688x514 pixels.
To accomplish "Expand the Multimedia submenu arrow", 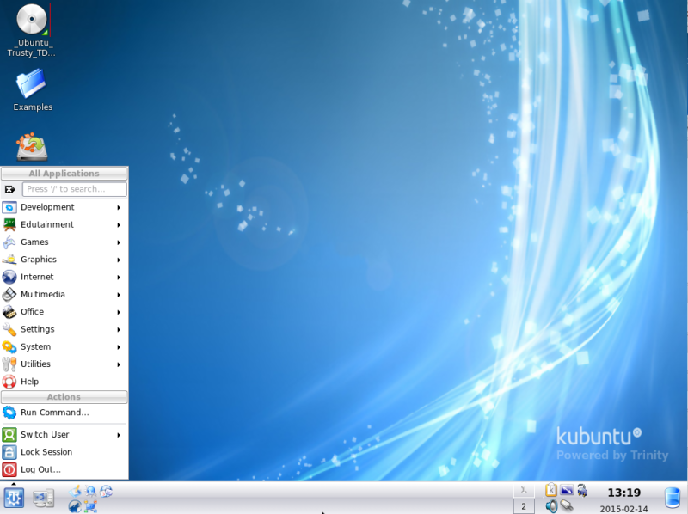I will [119, 295].
